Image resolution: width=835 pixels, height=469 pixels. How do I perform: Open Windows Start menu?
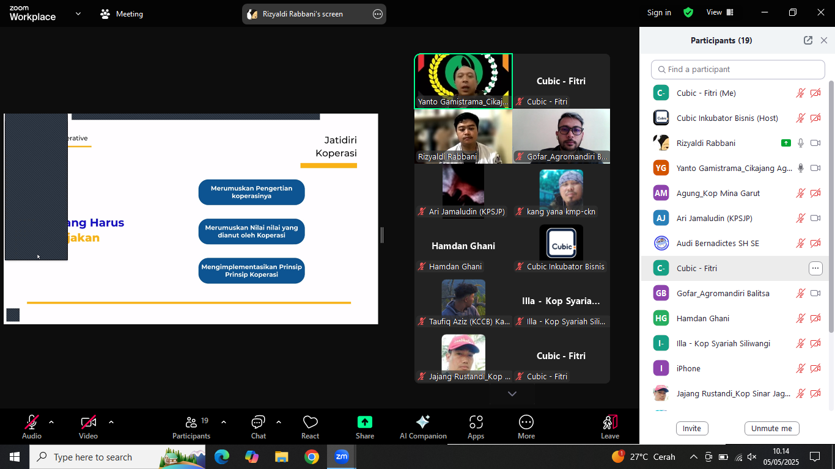(x=14, y=457)
